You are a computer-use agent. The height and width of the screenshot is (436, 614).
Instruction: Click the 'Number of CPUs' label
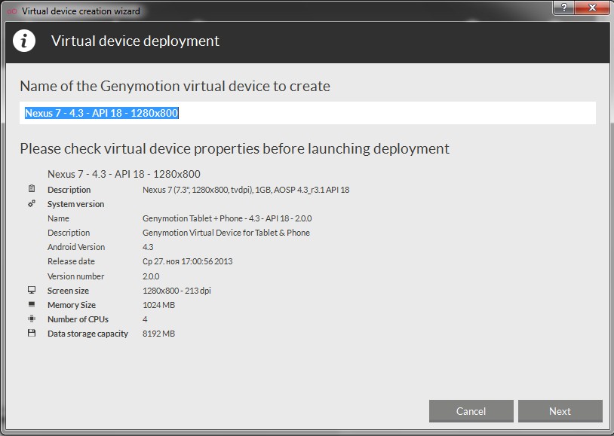[78, 319]
